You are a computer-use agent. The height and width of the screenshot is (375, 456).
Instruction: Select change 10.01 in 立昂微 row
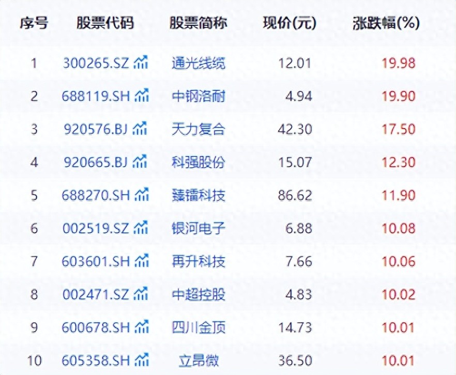pos(398,361)
